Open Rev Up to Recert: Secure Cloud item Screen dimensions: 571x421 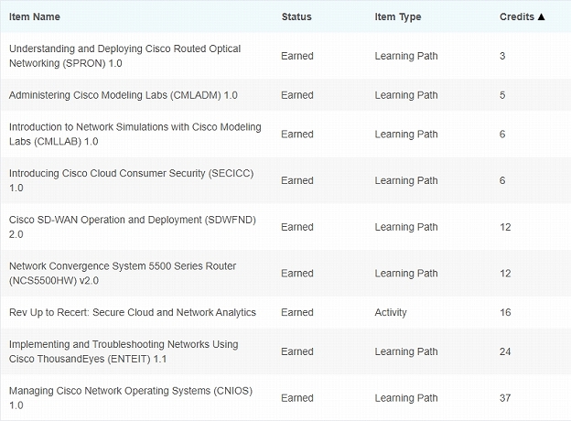133,312
